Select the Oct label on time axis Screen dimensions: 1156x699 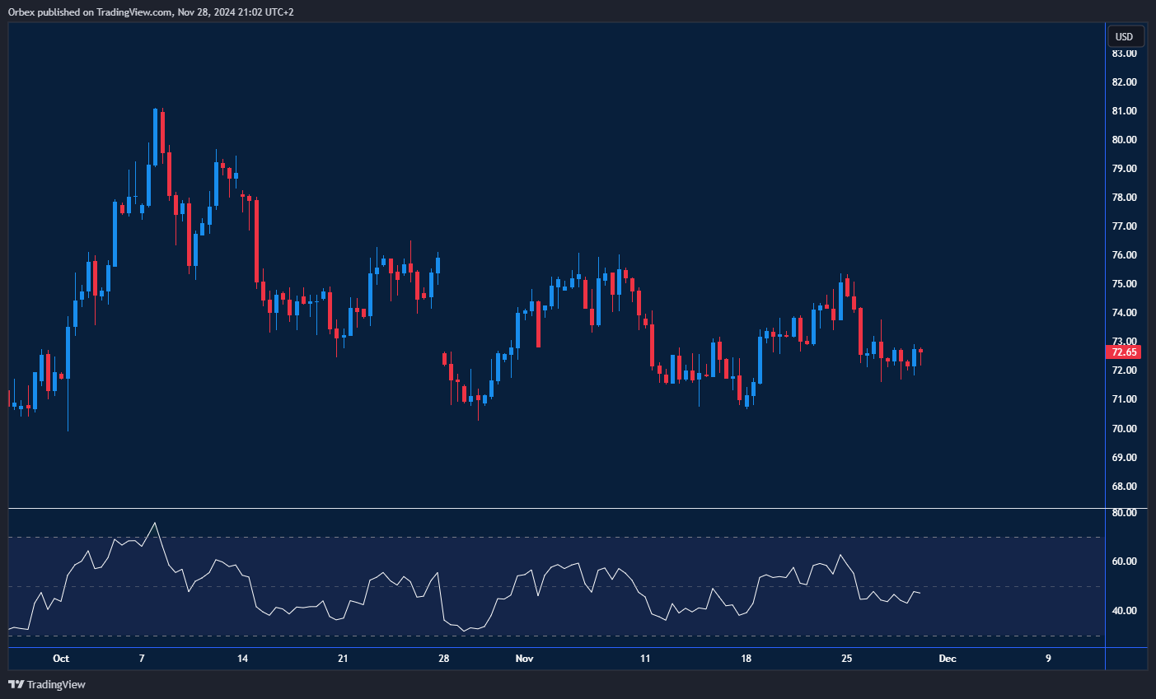(61, 659)
